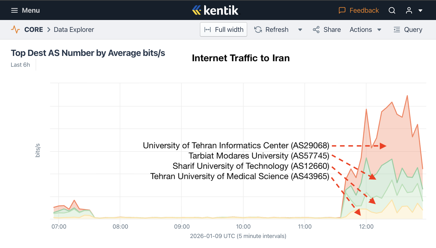Click the Data Explorer breadcrumb
436x248 pixels.
74,30
